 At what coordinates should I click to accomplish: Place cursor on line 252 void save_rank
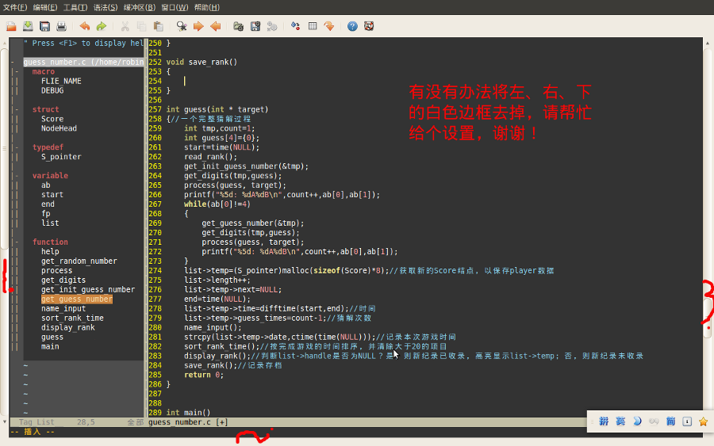[202, 62]
